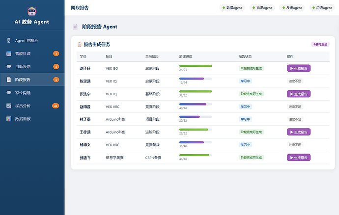The image size is (339, 215).
Task: Click 学习中 status in the 18/24 row
Action: (x=245, y=81)
